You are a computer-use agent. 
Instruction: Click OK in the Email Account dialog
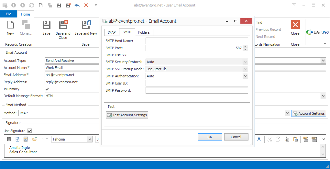210,137
